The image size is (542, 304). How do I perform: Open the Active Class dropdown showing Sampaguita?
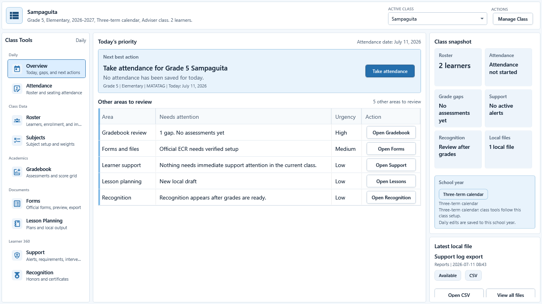[x=437, y=19]
